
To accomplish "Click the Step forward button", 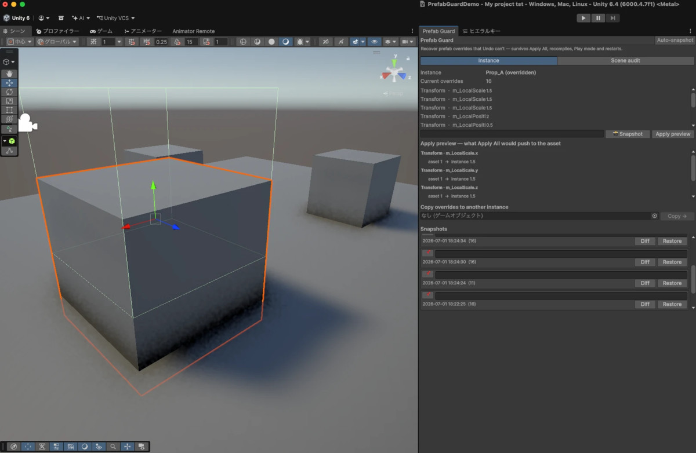I will tap(612, 18).
